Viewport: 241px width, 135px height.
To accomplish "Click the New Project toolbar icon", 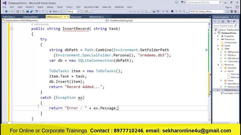I will click(18, 12).
